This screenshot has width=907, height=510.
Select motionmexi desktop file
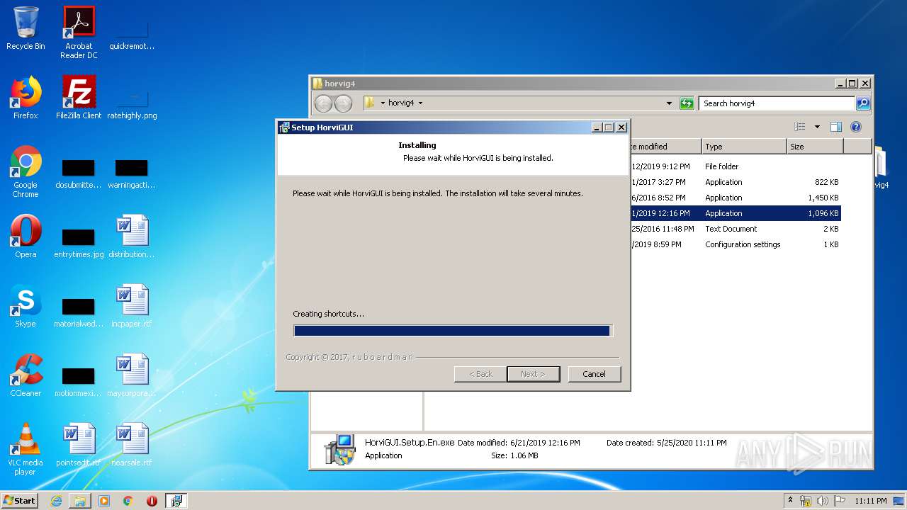tap(79, 382)
